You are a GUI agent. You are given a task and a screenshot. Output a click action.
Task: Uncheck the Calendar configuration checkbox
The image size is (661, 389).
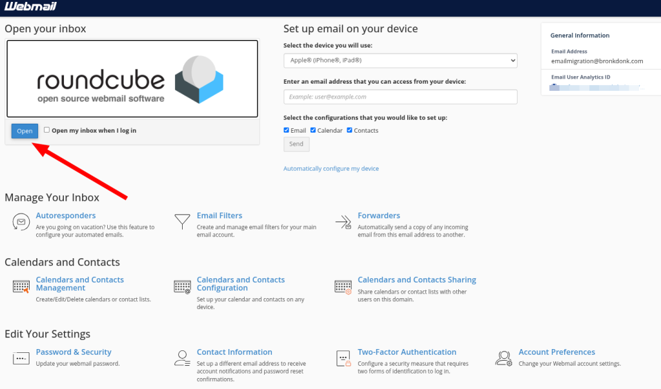click(313, 130)
